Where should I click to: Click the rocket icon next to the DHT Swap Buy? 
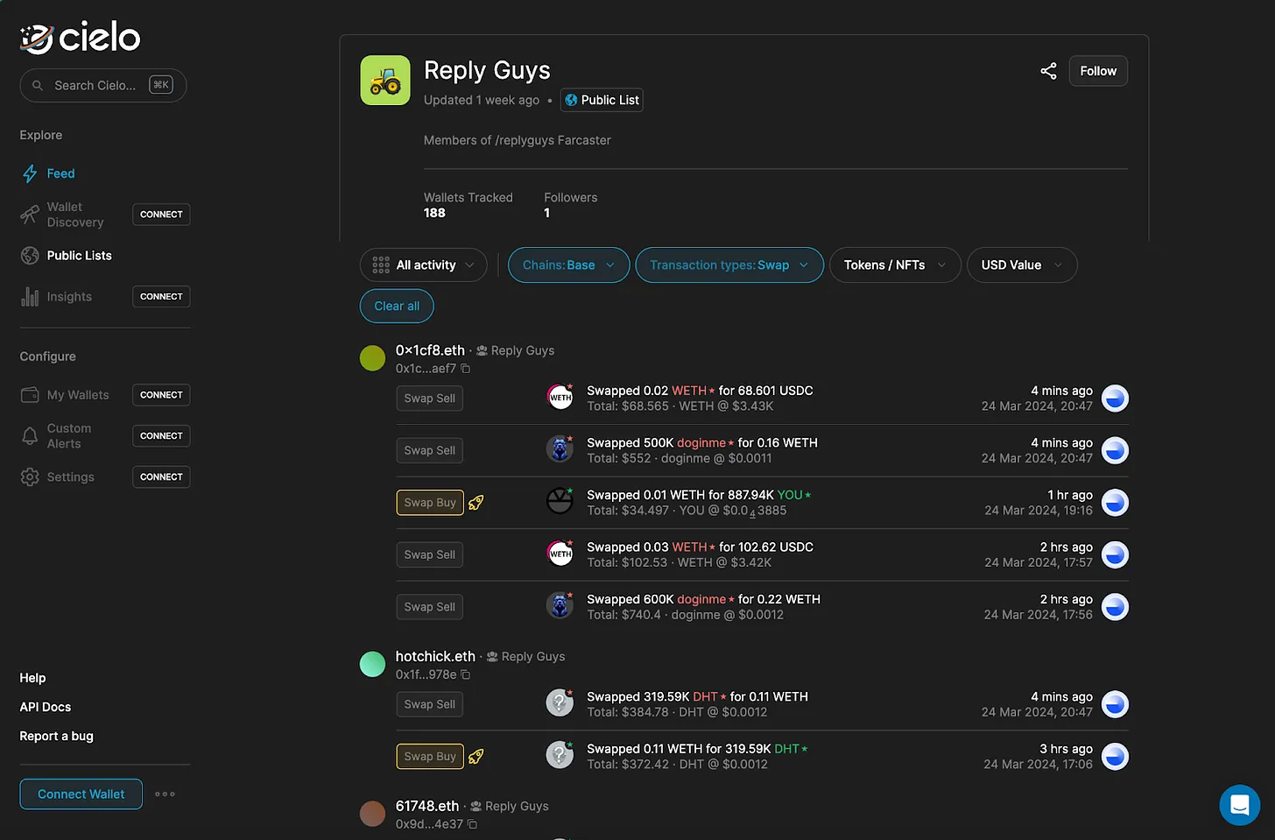point(476,756)
